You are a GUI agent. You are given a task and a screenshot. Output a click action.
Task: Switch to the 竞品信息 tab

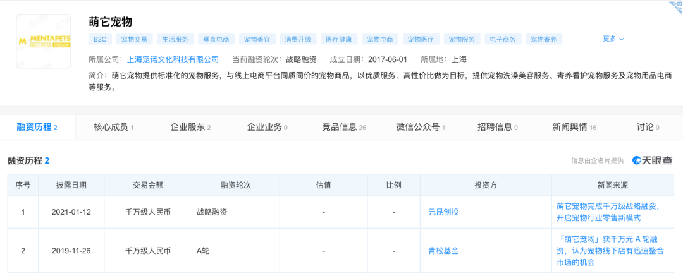pyautogui.click(x=344, y=128)
